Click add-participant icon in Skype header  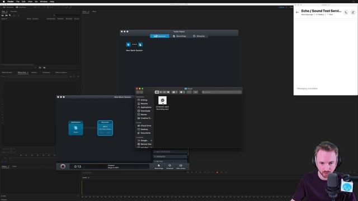(353, 12)
